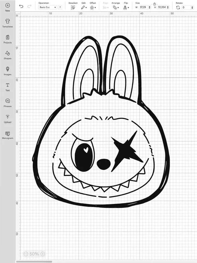Open the Shapes panel
This screenshot has height=263, width=197.
pos(7,53)
